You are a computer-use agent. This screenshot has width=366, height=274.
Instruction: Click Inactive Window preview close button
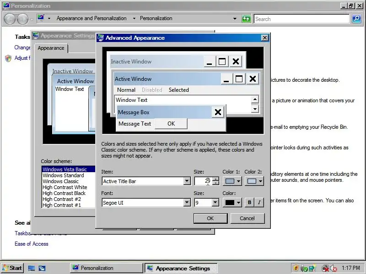click(236, 62)
